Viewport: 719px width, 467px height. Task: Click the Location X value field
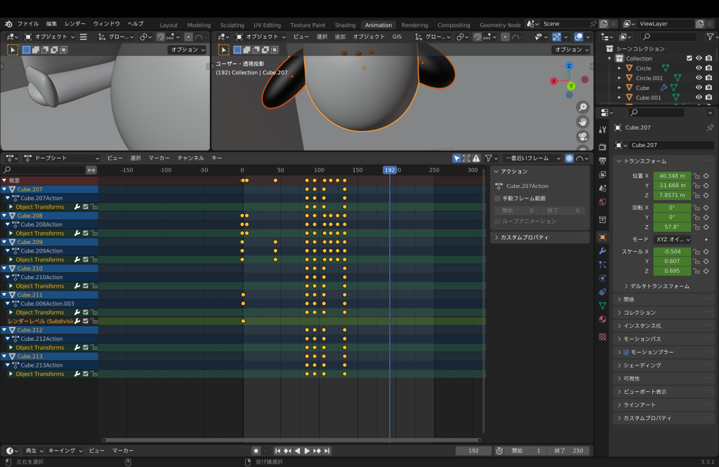pyautogui.click(x=672, y=176)
